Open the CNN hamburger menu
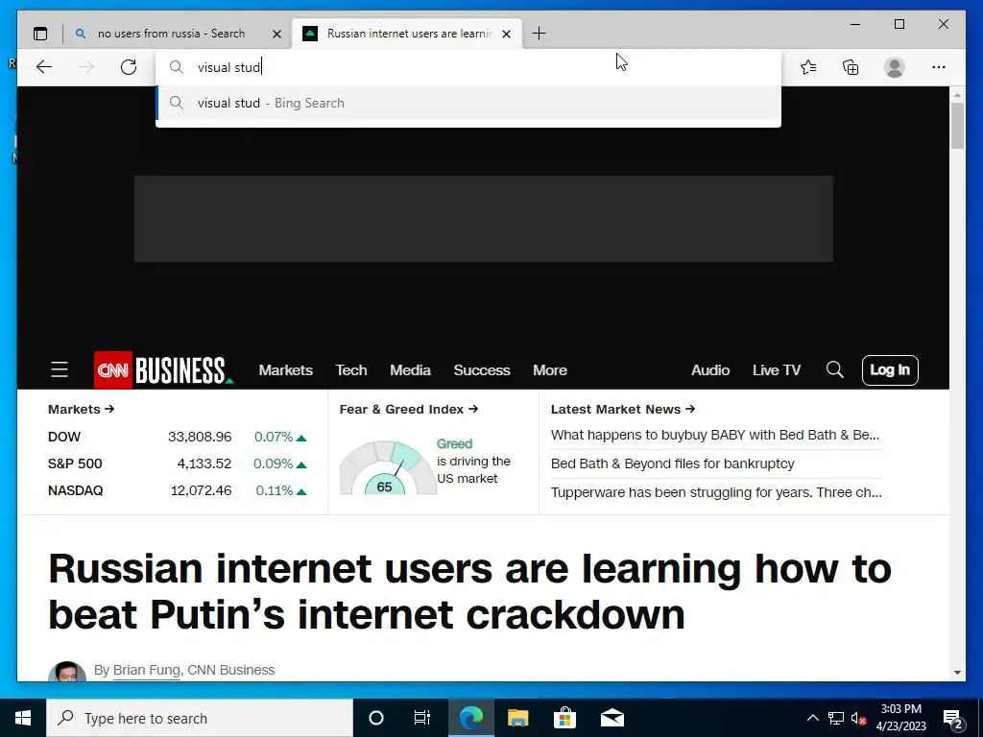The image size is (983, 737). pos(59,369)
